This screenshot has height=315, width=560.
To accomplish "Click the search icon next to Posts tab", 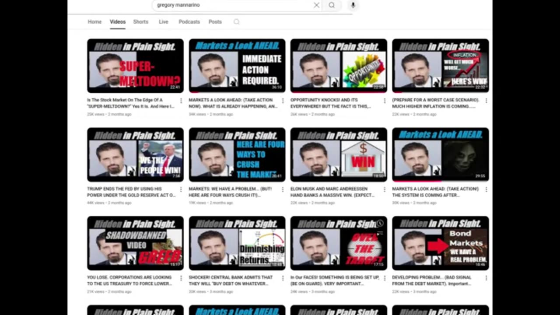I will [x=237, y=22].
